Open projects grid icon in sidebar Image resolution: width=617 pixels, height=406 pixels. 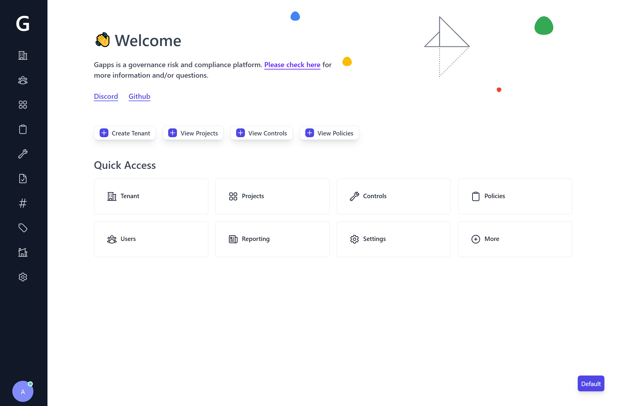point(23,105)
